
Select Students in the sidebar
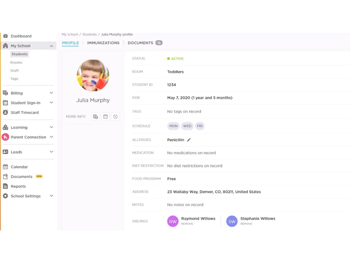pyautogui.click(x=20, y=54)
